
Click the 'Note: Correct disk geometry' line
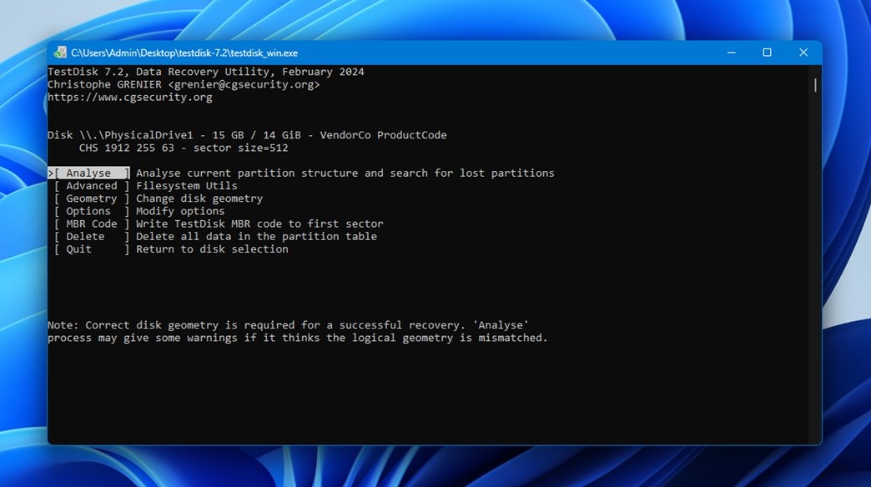(289, 325)
